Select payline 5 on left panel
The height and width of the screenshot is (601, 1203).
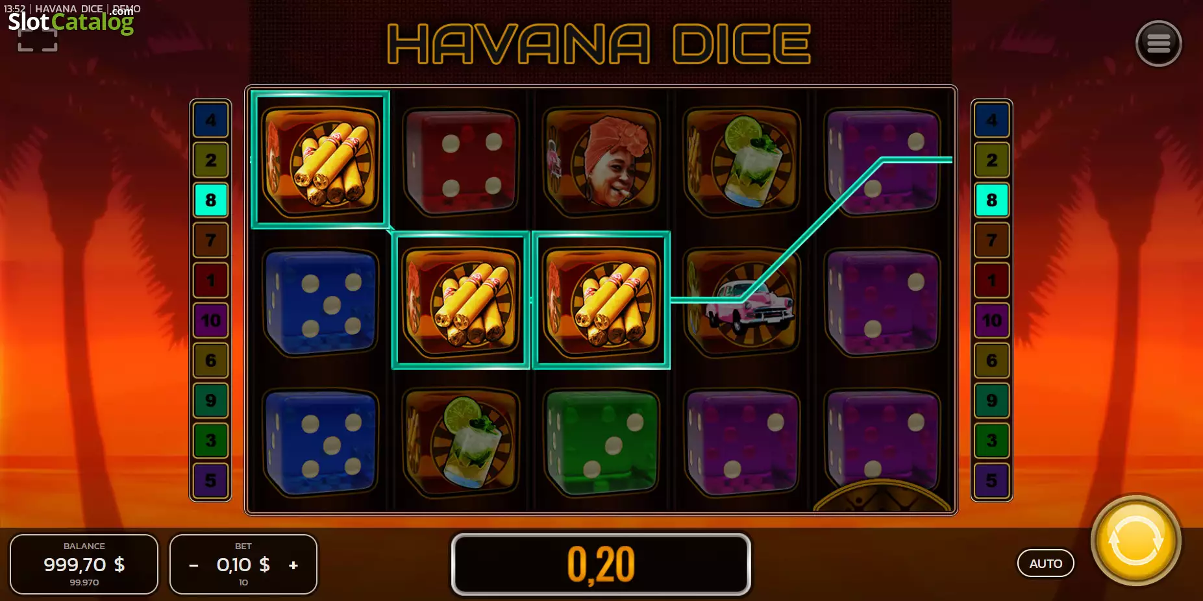[211, 480]
